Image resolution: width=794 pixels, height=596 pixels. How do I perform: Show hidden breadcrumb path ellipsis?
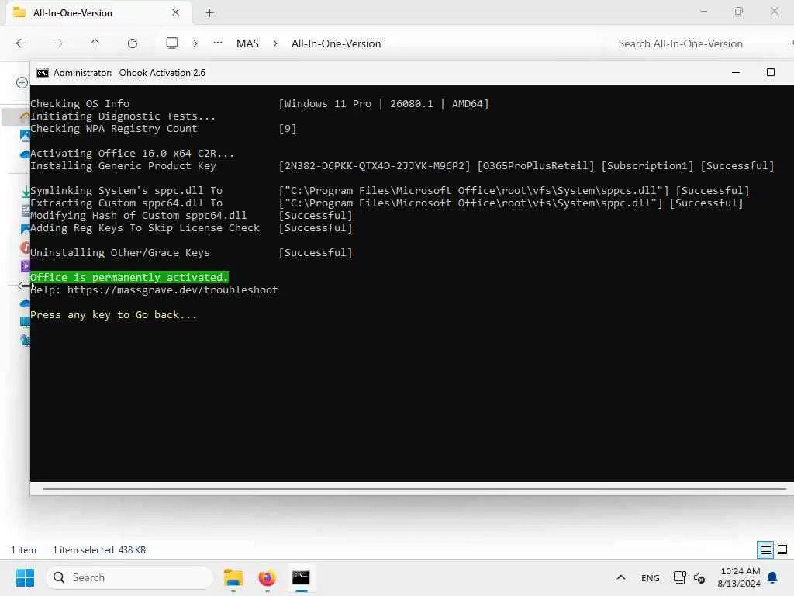[218, 43]
